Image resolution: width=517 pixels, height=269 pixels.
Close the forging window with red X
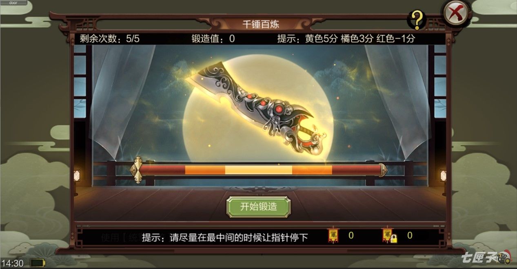[x=456, y=14]
